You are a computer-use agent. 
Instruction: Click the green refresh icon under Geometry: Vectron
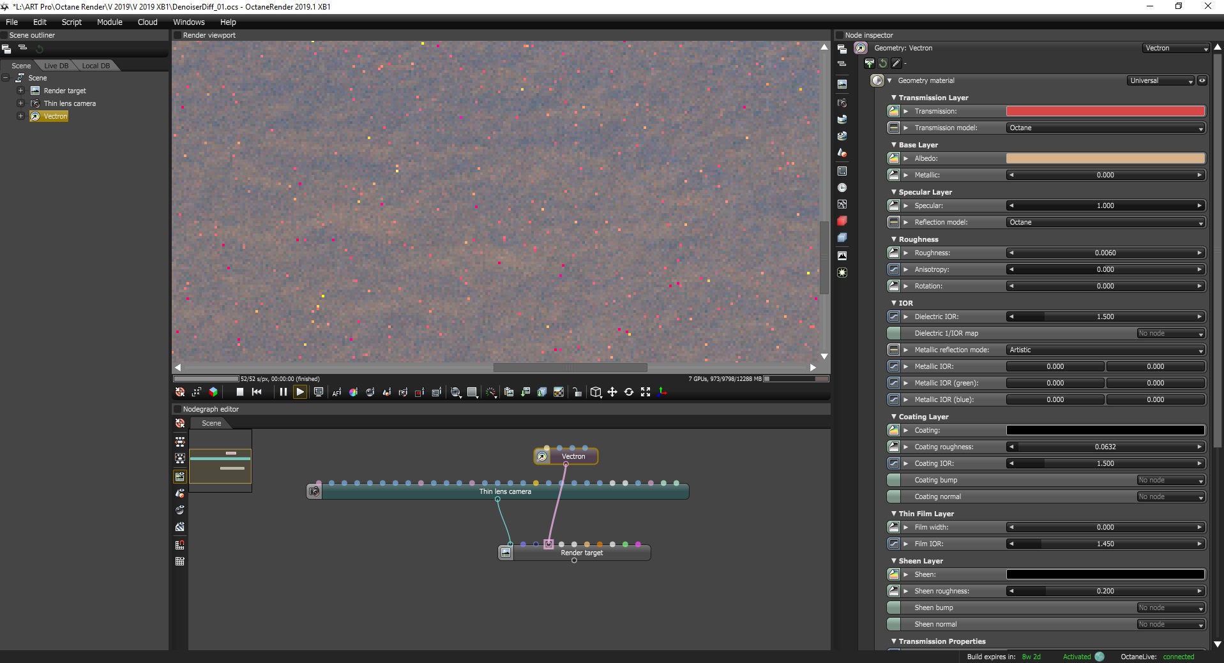[x=883, y=63]
